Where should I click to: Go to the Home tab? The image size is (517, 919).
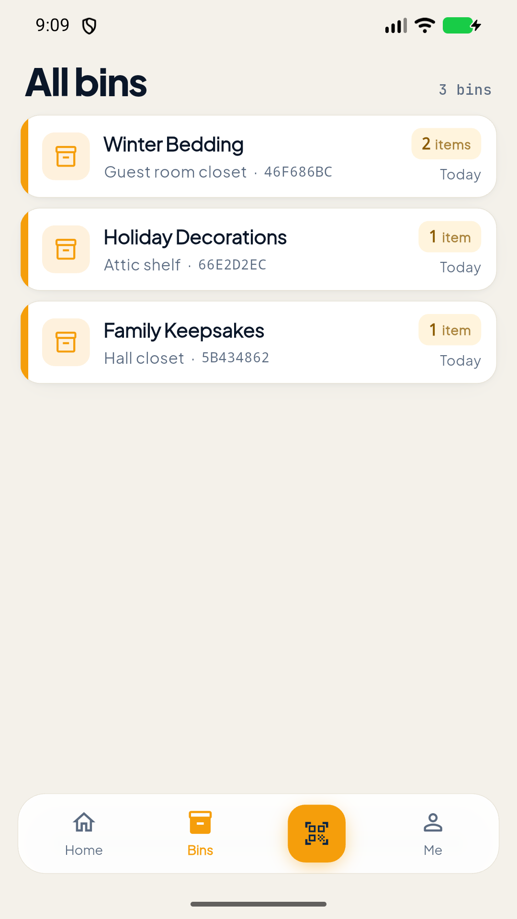84,834
